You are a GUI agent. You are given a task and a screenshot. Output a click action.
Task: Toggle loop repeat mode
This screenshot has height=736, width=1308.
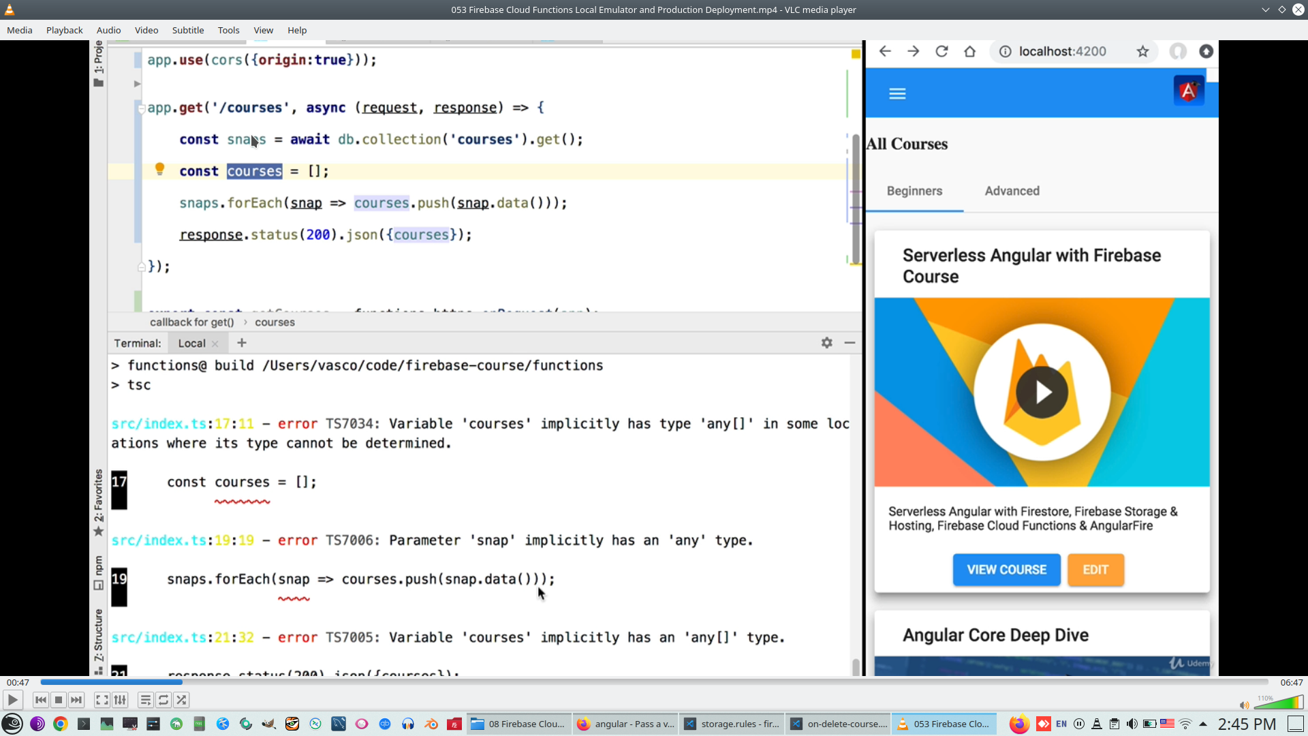pos(163,700)
